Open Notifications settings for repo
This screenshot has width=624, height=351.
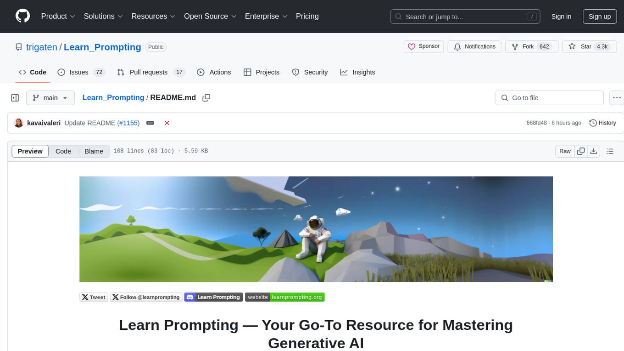474,46
